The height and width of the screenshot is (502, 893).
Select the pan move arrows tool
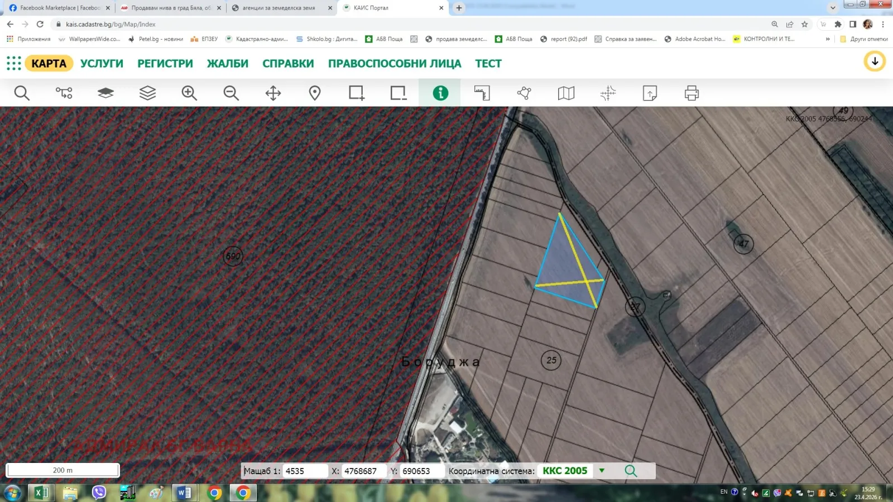pyautogui.click(x=273, y=93)
